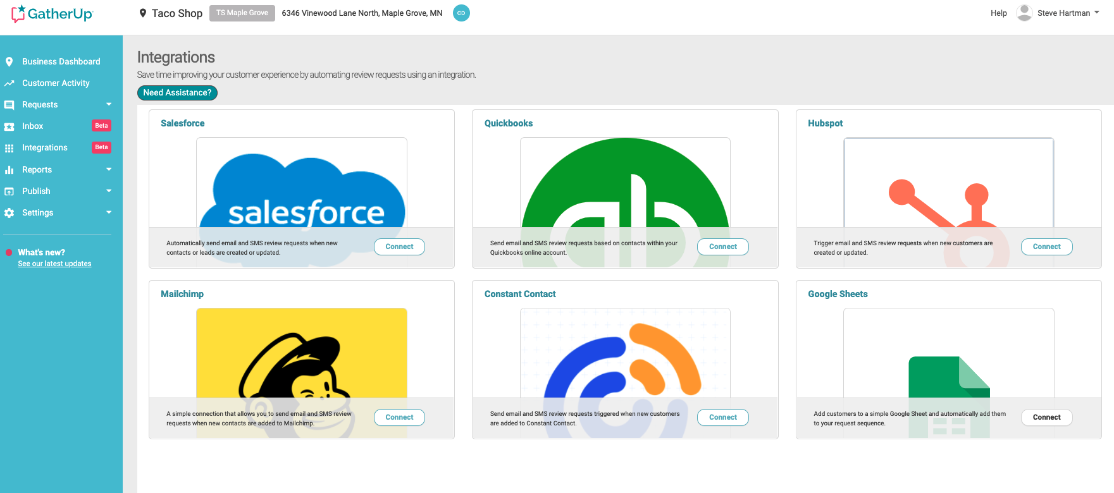This screenshot has width=1114, height=493.
Task: Click the Reports bar chart icon
Action: click(9, 170)
